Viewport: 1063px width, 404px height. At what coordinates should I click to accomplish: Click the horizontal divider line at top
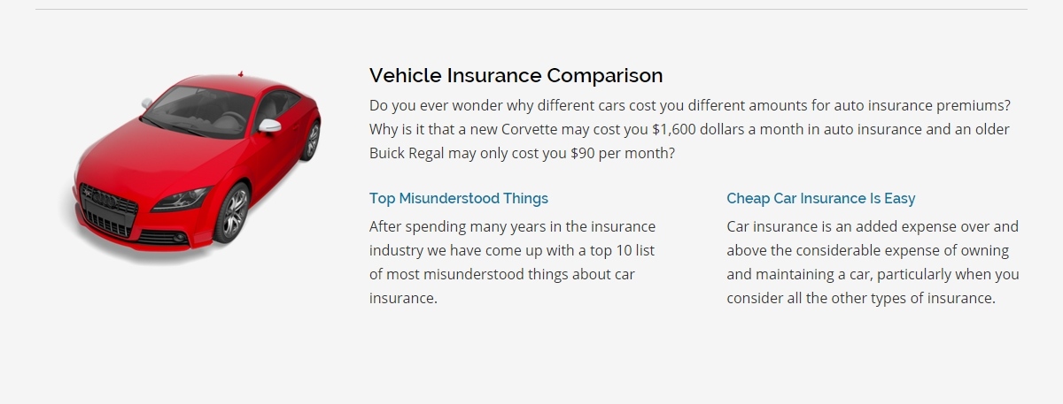pyautogui.click(x=531, y=9)
